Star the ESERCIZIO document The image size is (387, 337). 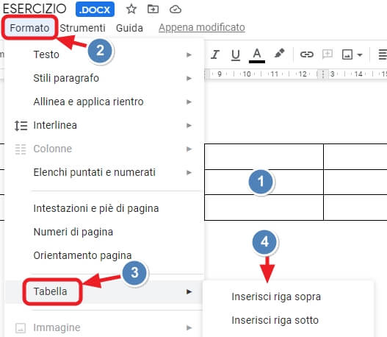tap(131, 10)
